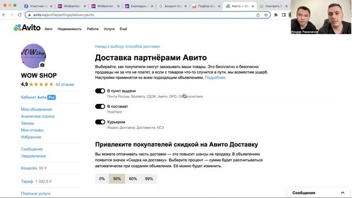Open Тариф in the sidebar
This screenshot has height=198, width=352.
[x=27, y=182]
